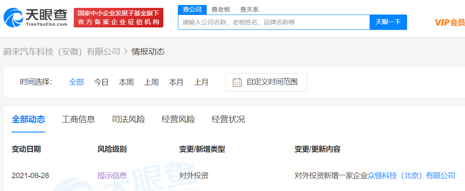This screenshot has height=191, width=465.
Task: Click the 变动日期 column header
Action: point(26,149)
